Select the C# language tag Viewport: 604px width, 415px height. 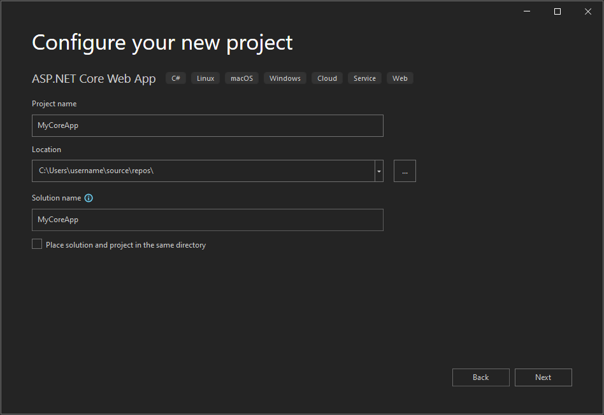point(175,78)
